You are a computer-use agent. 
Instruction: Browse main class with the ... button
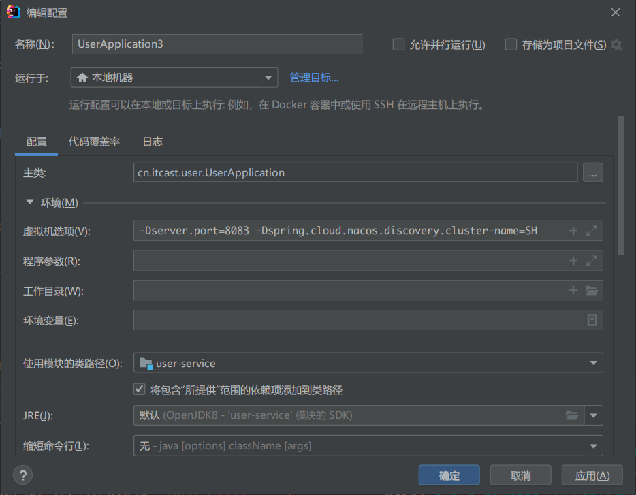pyautogui.click(x=592, y=173)
